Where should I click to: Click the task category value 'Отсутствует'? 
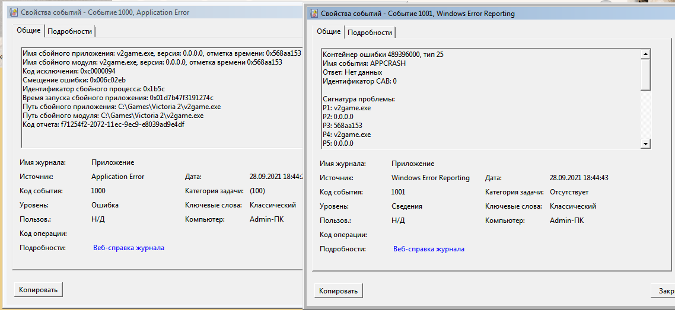click(569, 192)
